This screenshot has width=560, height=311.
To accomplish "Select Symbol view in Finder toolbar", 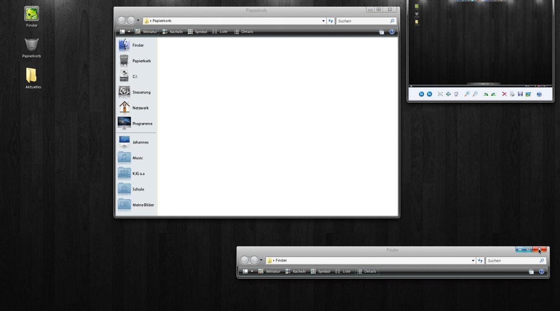I will coord(320,271).
